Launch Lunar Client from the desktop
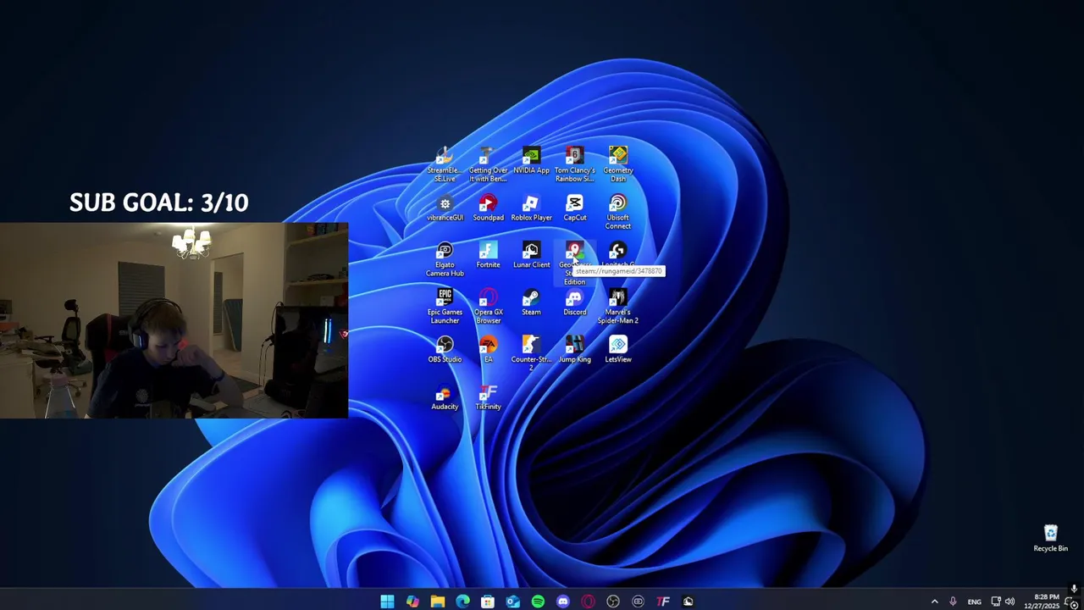Viewport: 1084px width, 610px height. pyautogui.click(x=531, y=255)
